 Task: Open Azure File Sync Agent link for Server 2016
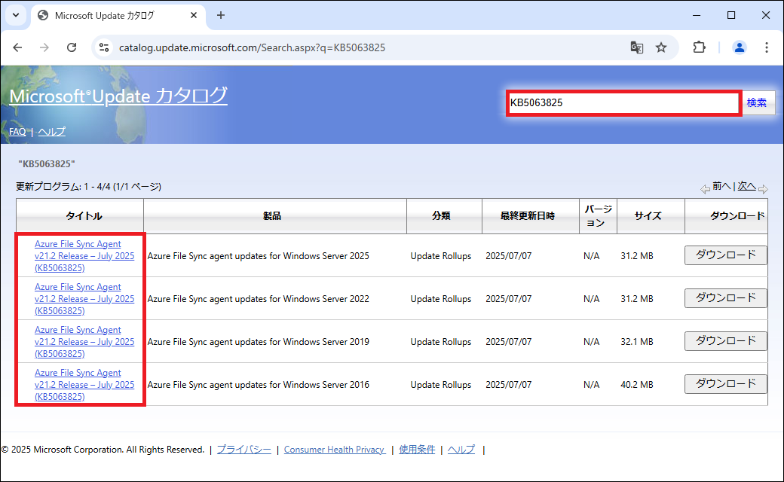(84, 385)
